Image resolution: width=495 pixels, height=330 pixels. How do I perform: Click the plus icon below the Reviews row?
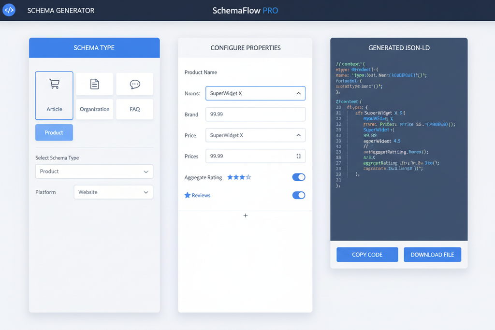point(245,215)
